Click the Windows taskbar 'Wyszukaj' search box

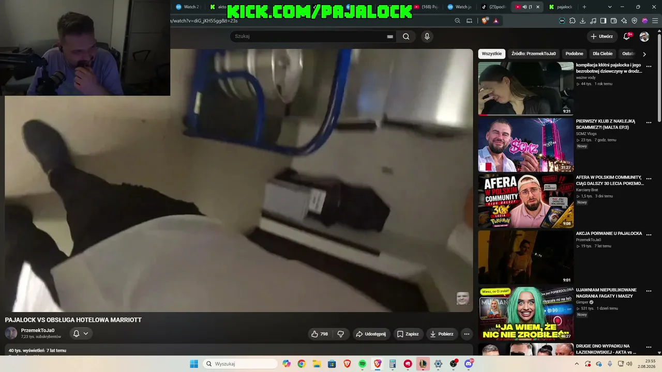(x=240, y=364)
